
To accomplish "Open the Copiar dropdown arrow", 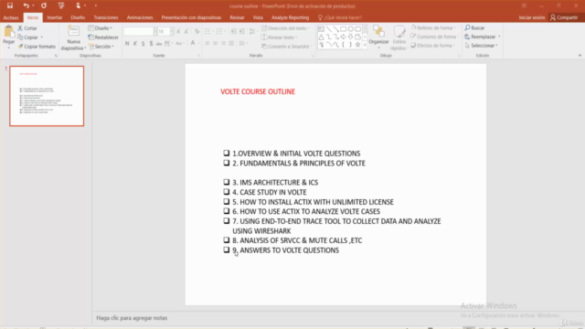I will coord(42,37).
